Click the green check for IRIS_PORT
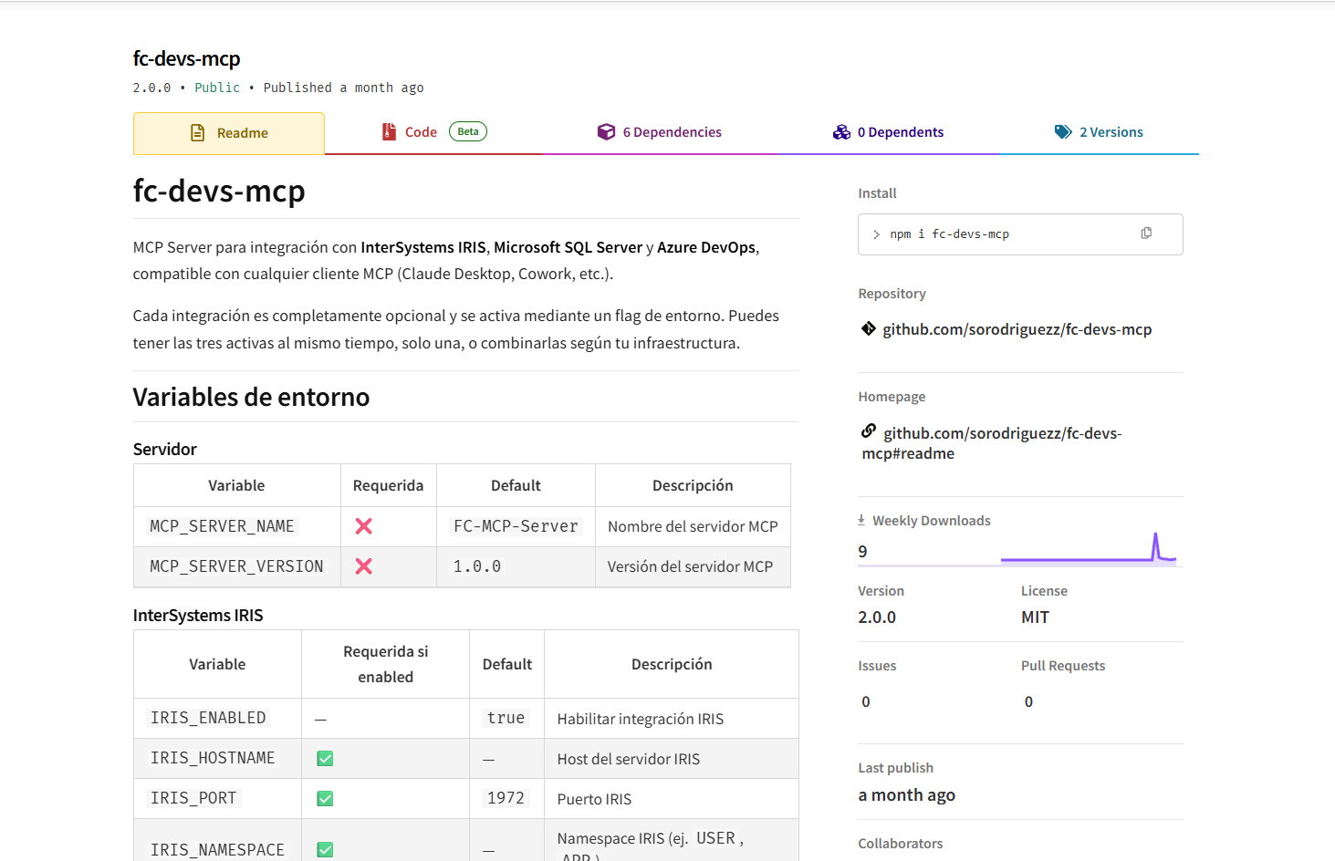This screenshot has width=1335, height=861. [325, 799]
